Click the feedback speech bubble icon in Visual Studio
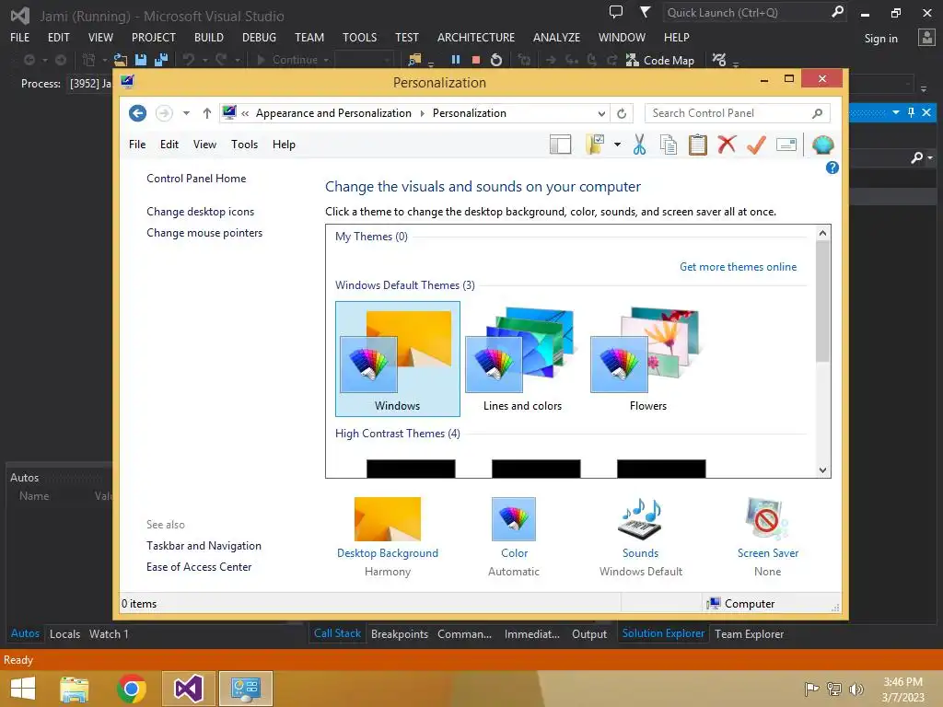The width and height of the screenshot is (943, 707). (x=616, y=12)
